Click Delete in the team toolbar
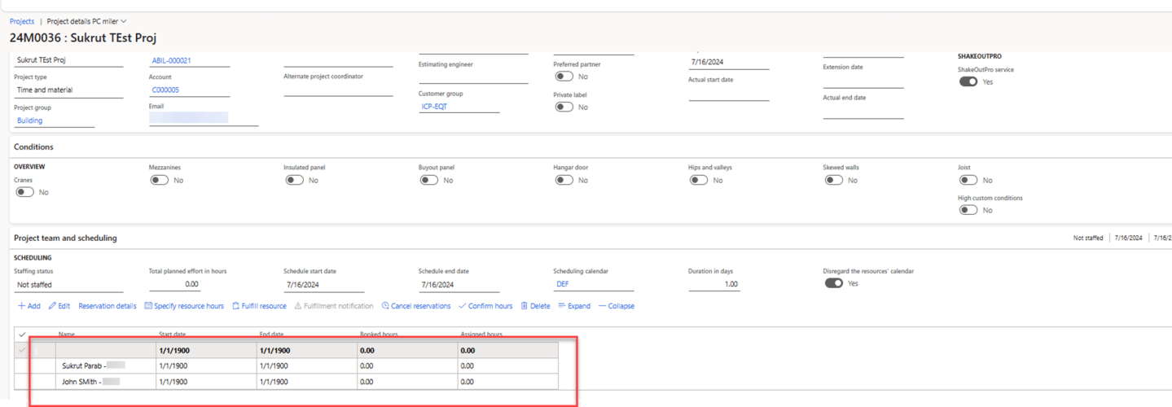 click(x=535, y=306)
